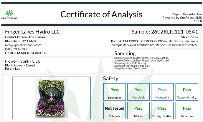
Task: Click the Water Activity Pass box
Action: [187, 92]
